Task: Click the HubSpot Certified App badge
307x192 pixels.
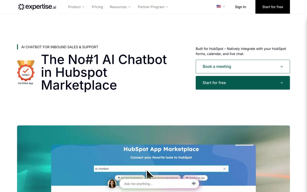Action: [x=26, y=72]
